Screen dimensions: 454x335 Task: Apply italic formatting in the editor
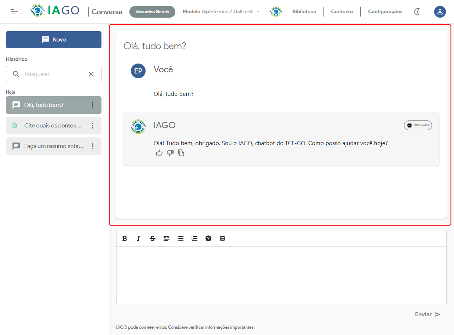tap(139, 239)
